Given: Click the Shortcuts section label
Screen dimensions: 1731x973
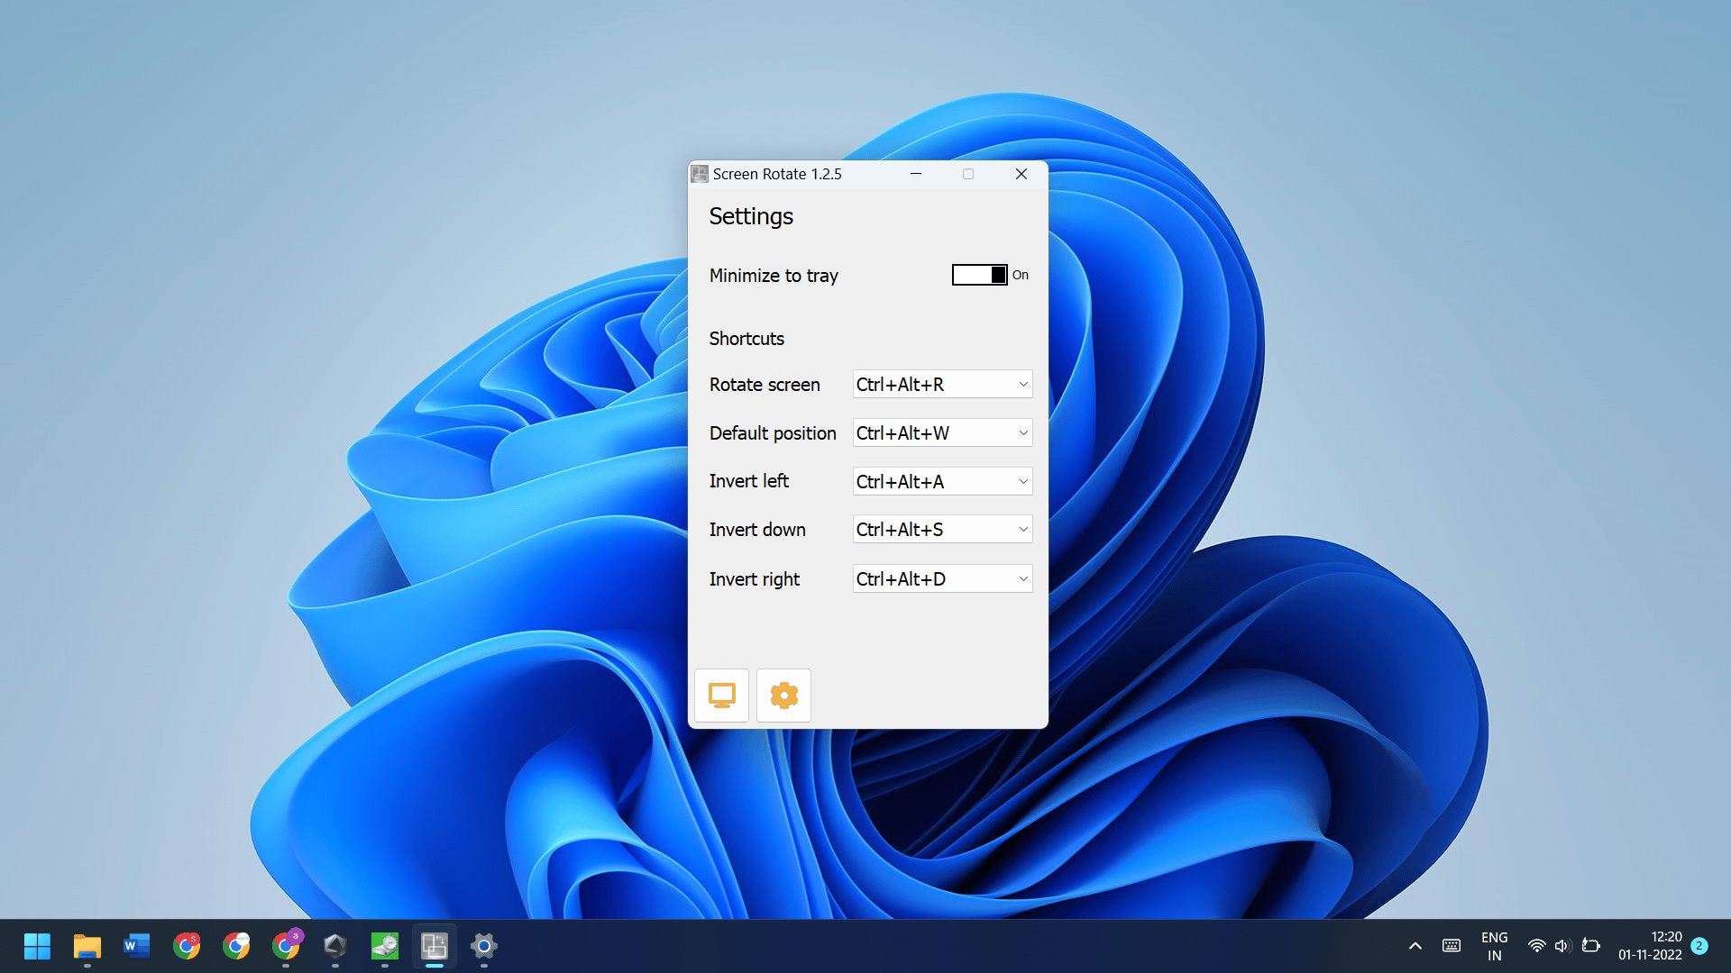Looking at the screenshot, I should point(746,339).
